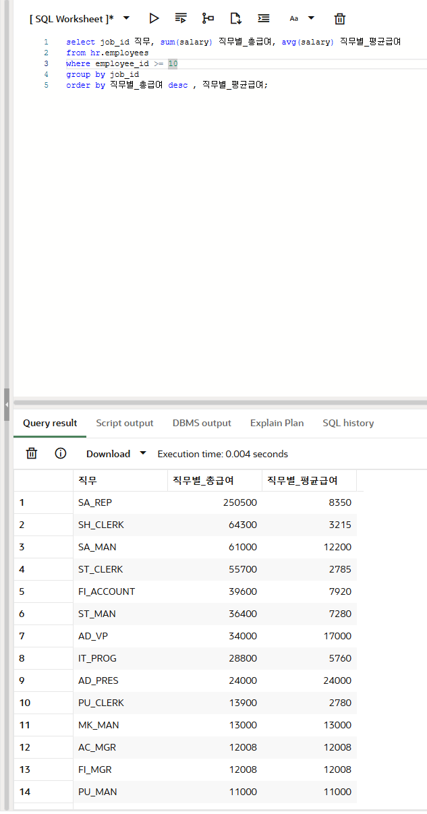
Task: Open the dropdown arrow next to Aa
Action: click(311, 18)
